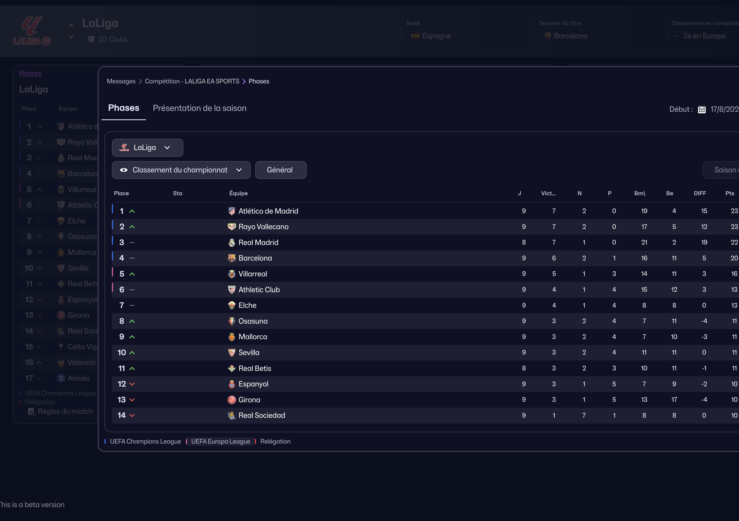Click the Général button

280,170
